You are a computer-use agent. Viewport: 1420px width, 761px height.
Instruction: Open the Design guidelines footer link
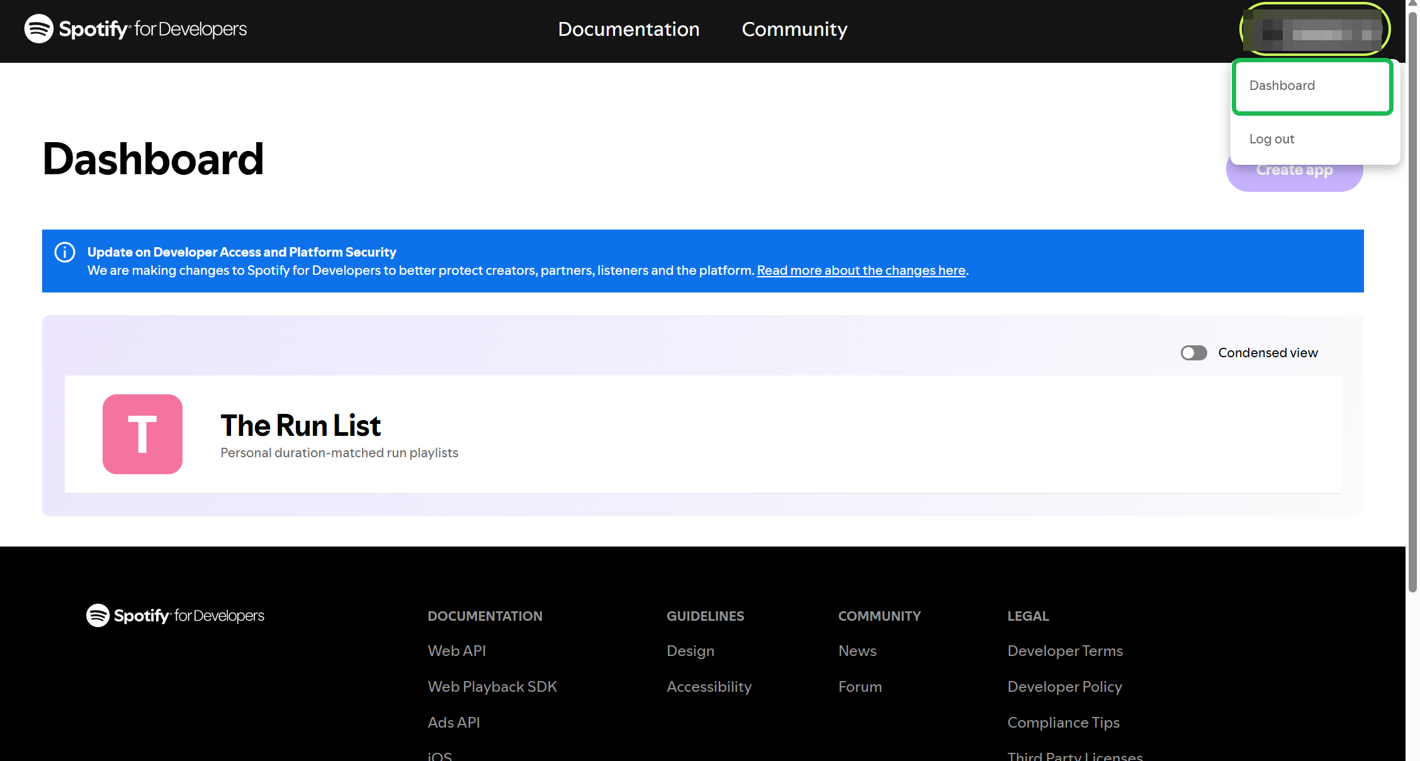pyautogui.click(x=690, y=651)
